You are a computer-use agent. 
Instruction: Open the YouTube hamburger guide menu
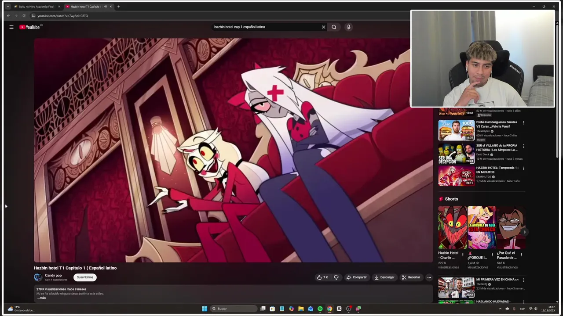pyautogui.click(x=11, y=27)
